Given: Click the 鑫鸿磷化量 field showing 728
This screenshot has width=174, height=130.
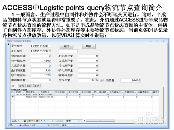Looking at the screenshot, I should [x=41, y=70].
